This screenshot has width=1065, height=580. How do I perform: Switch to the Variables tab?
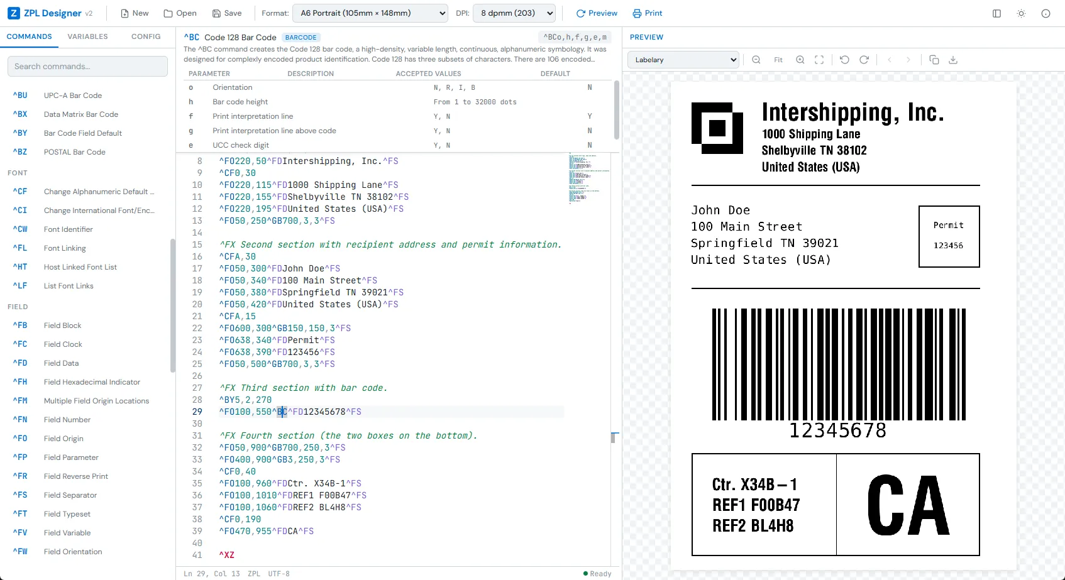[87, 36]
